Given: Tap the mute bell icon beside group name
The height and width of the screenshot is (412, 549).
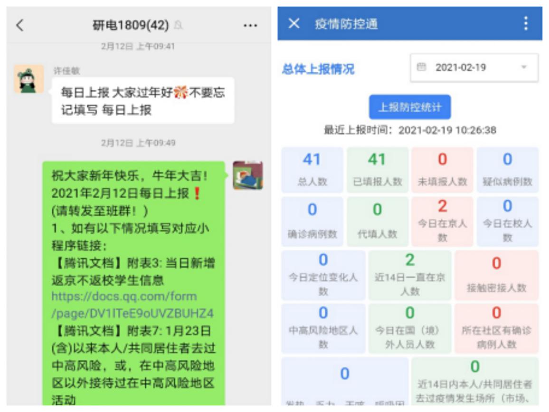Looking at the screenshot, I should point(179,26).
